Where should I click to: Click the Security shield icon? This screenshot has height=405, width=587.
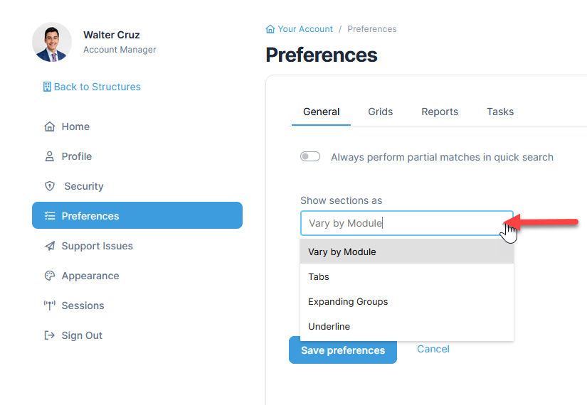[50, 186]
